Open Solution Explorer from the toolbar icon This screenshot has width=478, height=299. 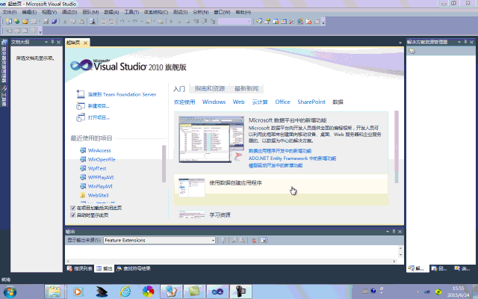click(x=259, y=22)
